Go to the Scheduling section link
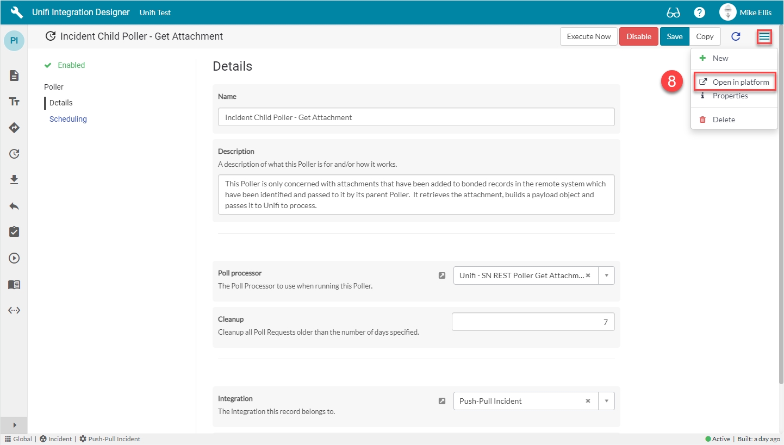The height and width of the screenshot is (445, 784). click(68, 119)
